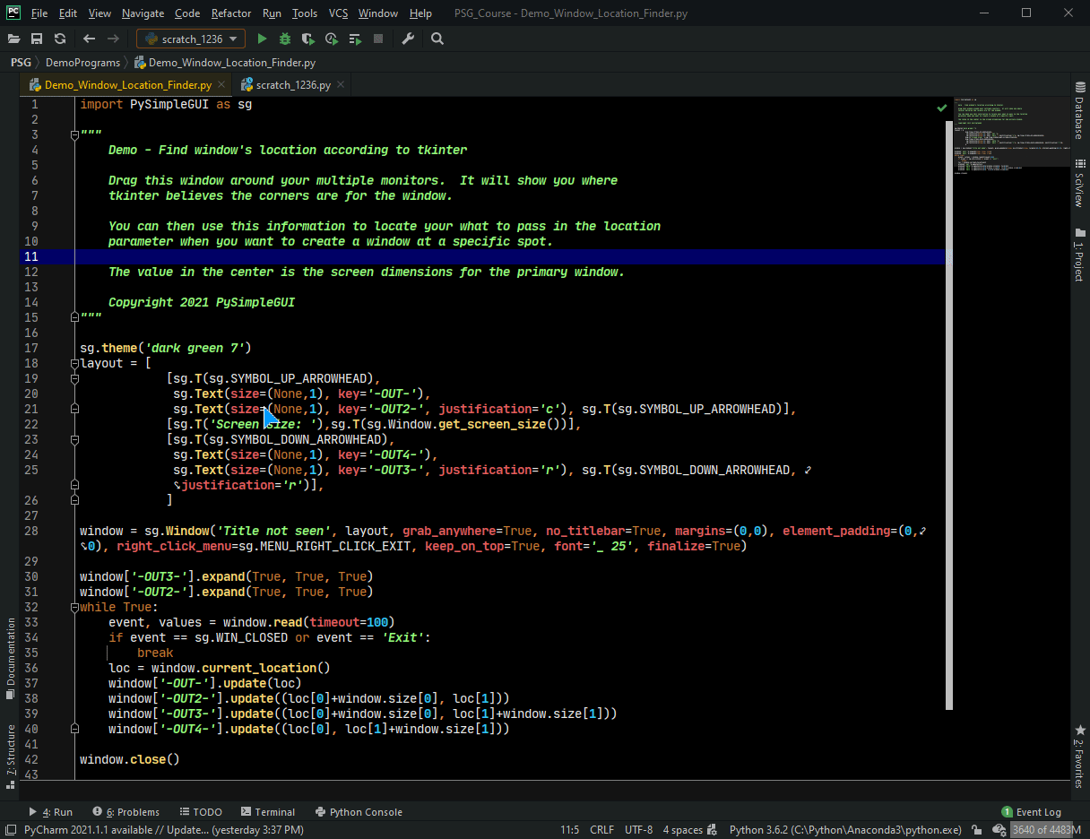Open the 6: Problems tool window
Viewport: 1090px width, 839px height.
(x=125, y=812)
